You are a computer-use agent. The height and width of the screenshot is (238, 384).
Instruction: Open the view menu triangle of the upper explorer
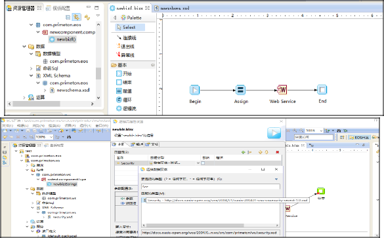98,16
